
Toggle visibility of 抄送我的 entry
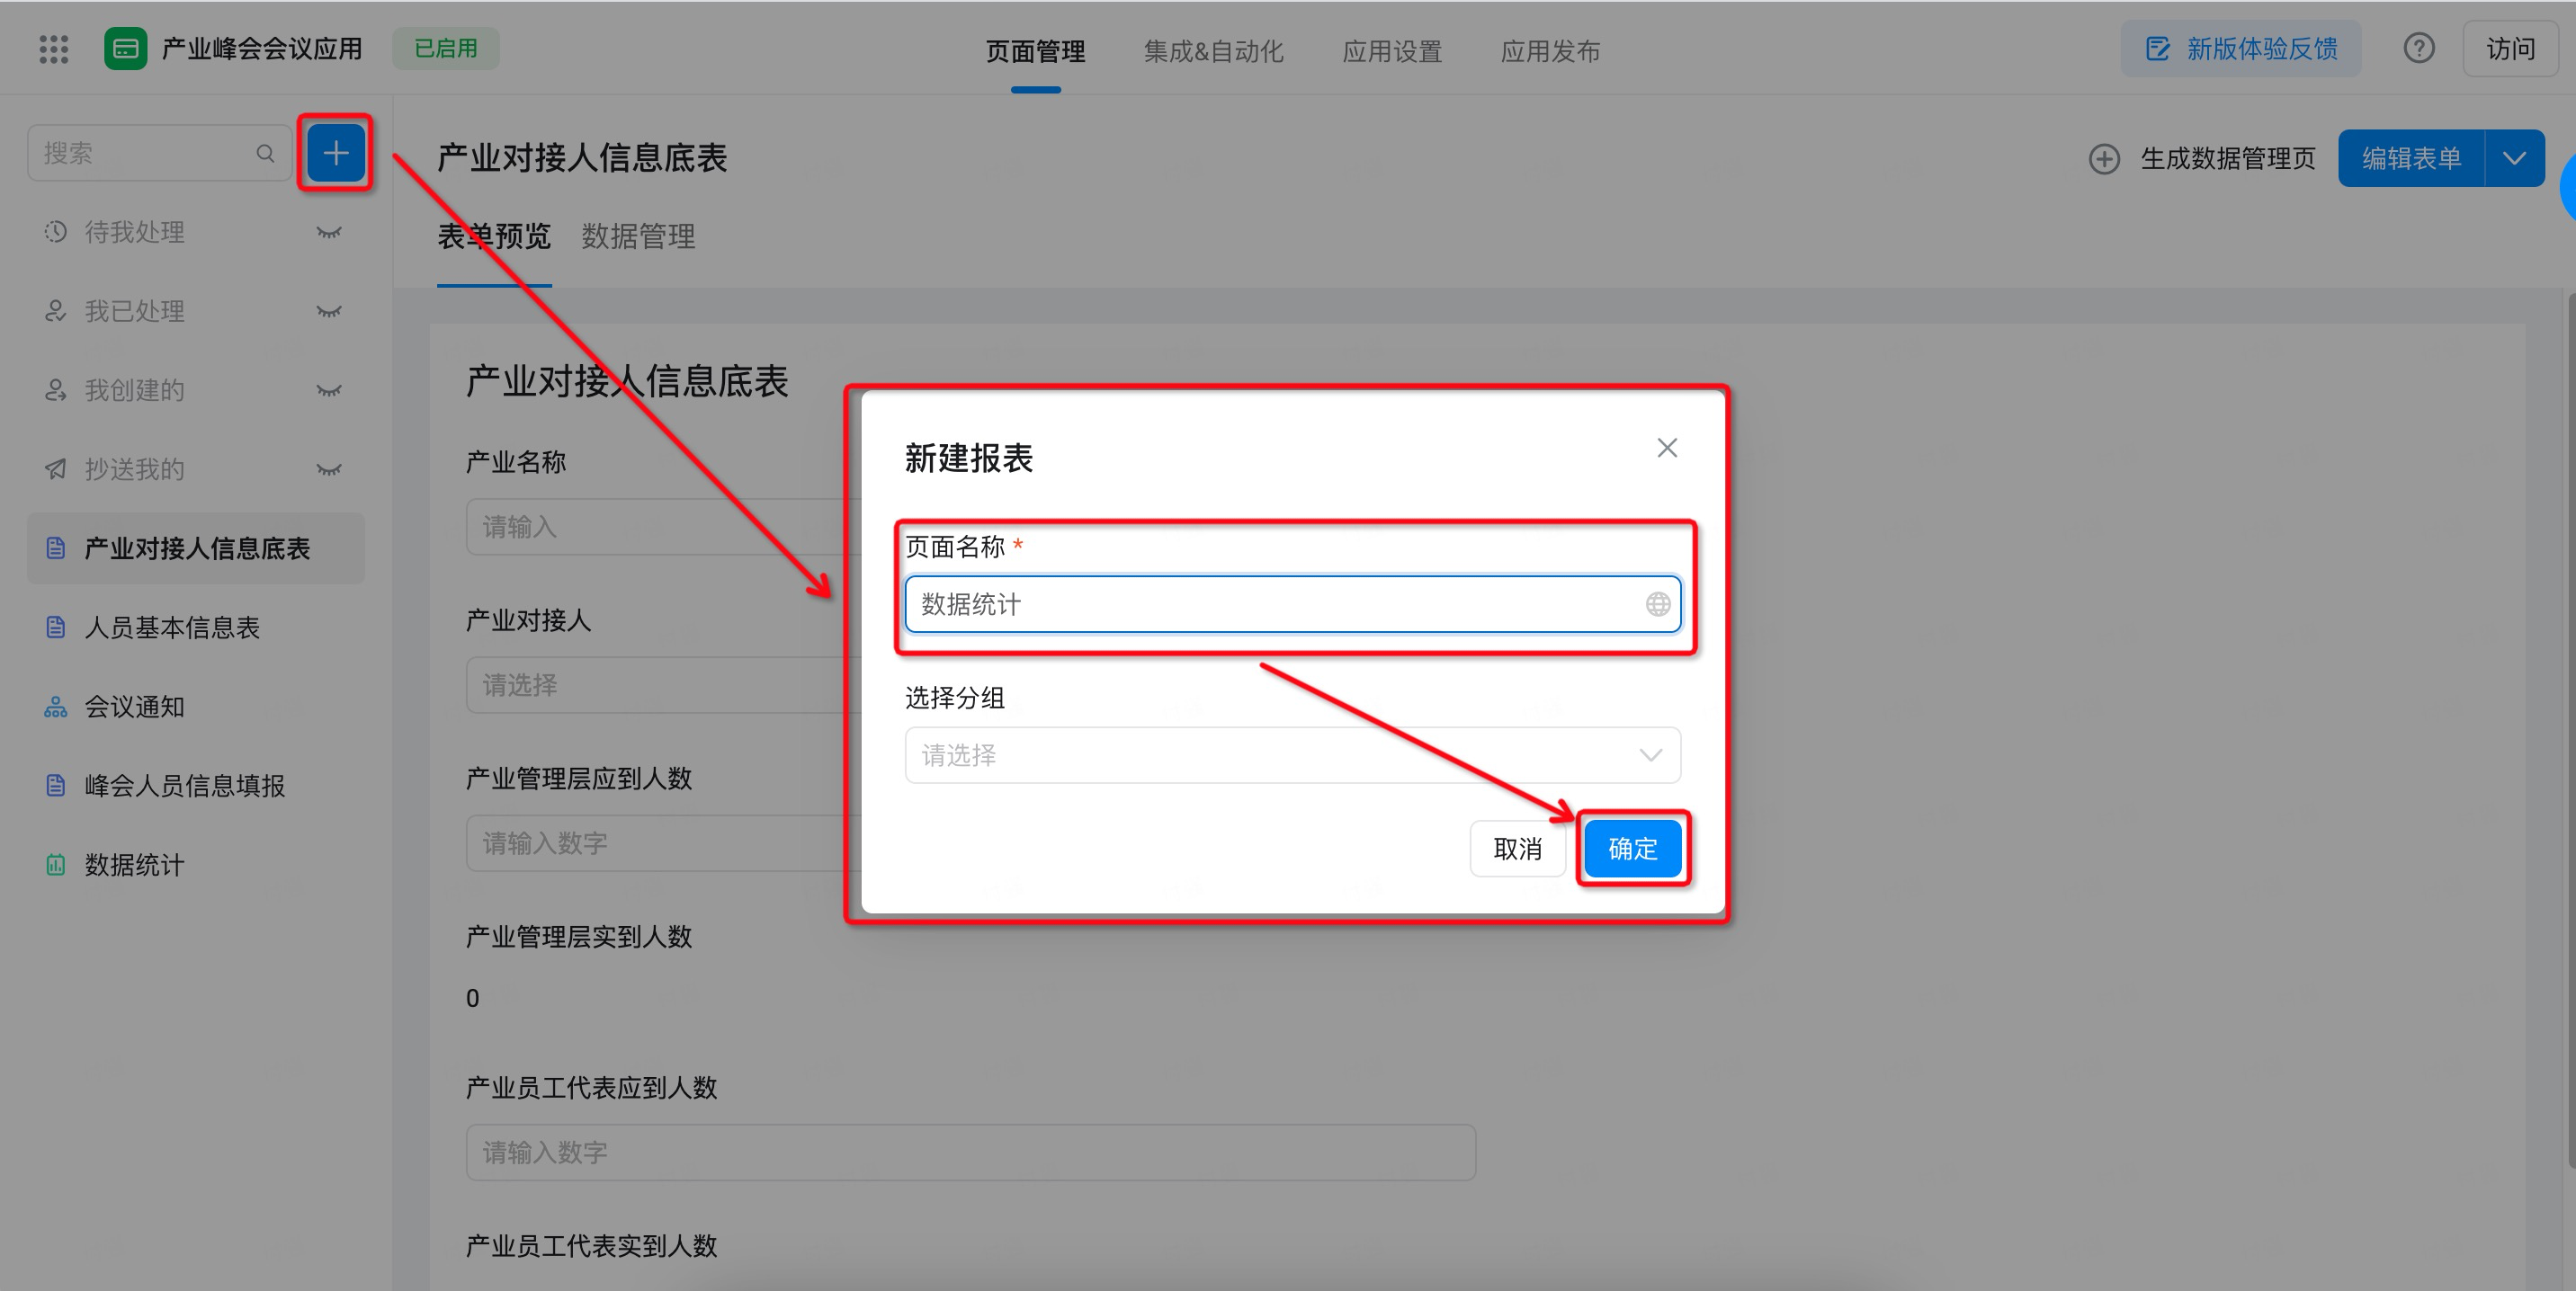329,468
